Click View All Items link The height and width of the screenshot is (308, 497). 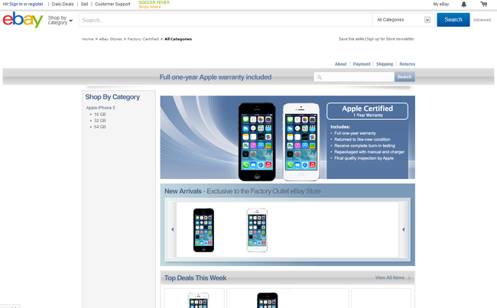(393, 277)
